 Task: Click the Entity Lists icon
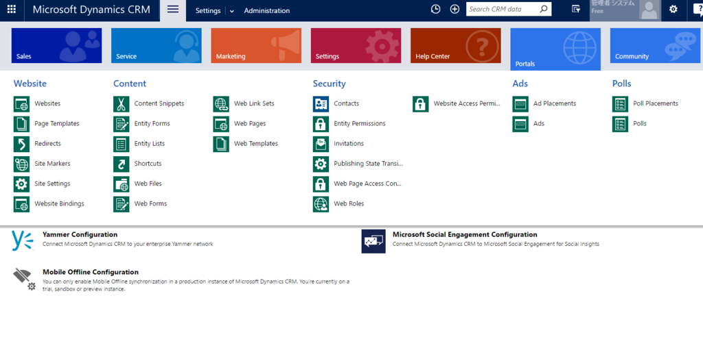pos(121,144)
